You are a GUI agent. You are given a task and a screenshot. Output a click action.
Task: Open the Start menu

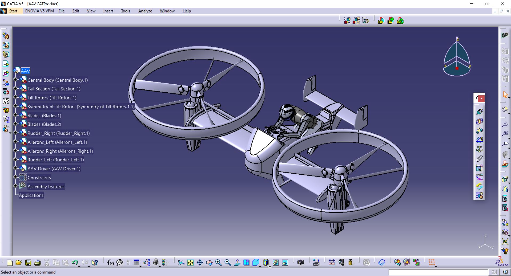coord(13,11)
